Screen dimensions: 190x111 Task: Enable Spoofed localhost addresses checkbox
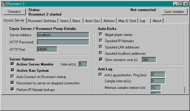[101, 53]
